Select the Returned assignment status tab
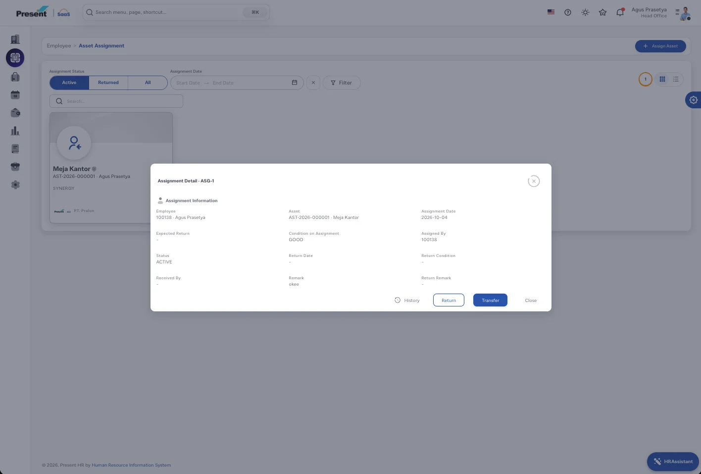Screen dimensions: 701x474 coord(108,83)
